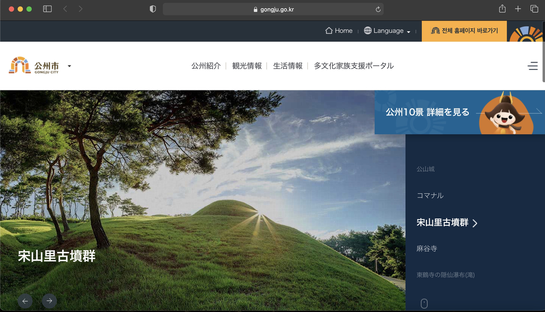Screen dimensions: 545x312
Task: Click the chevron beside 宋山里古墳群
Action: tap(475, 223)
